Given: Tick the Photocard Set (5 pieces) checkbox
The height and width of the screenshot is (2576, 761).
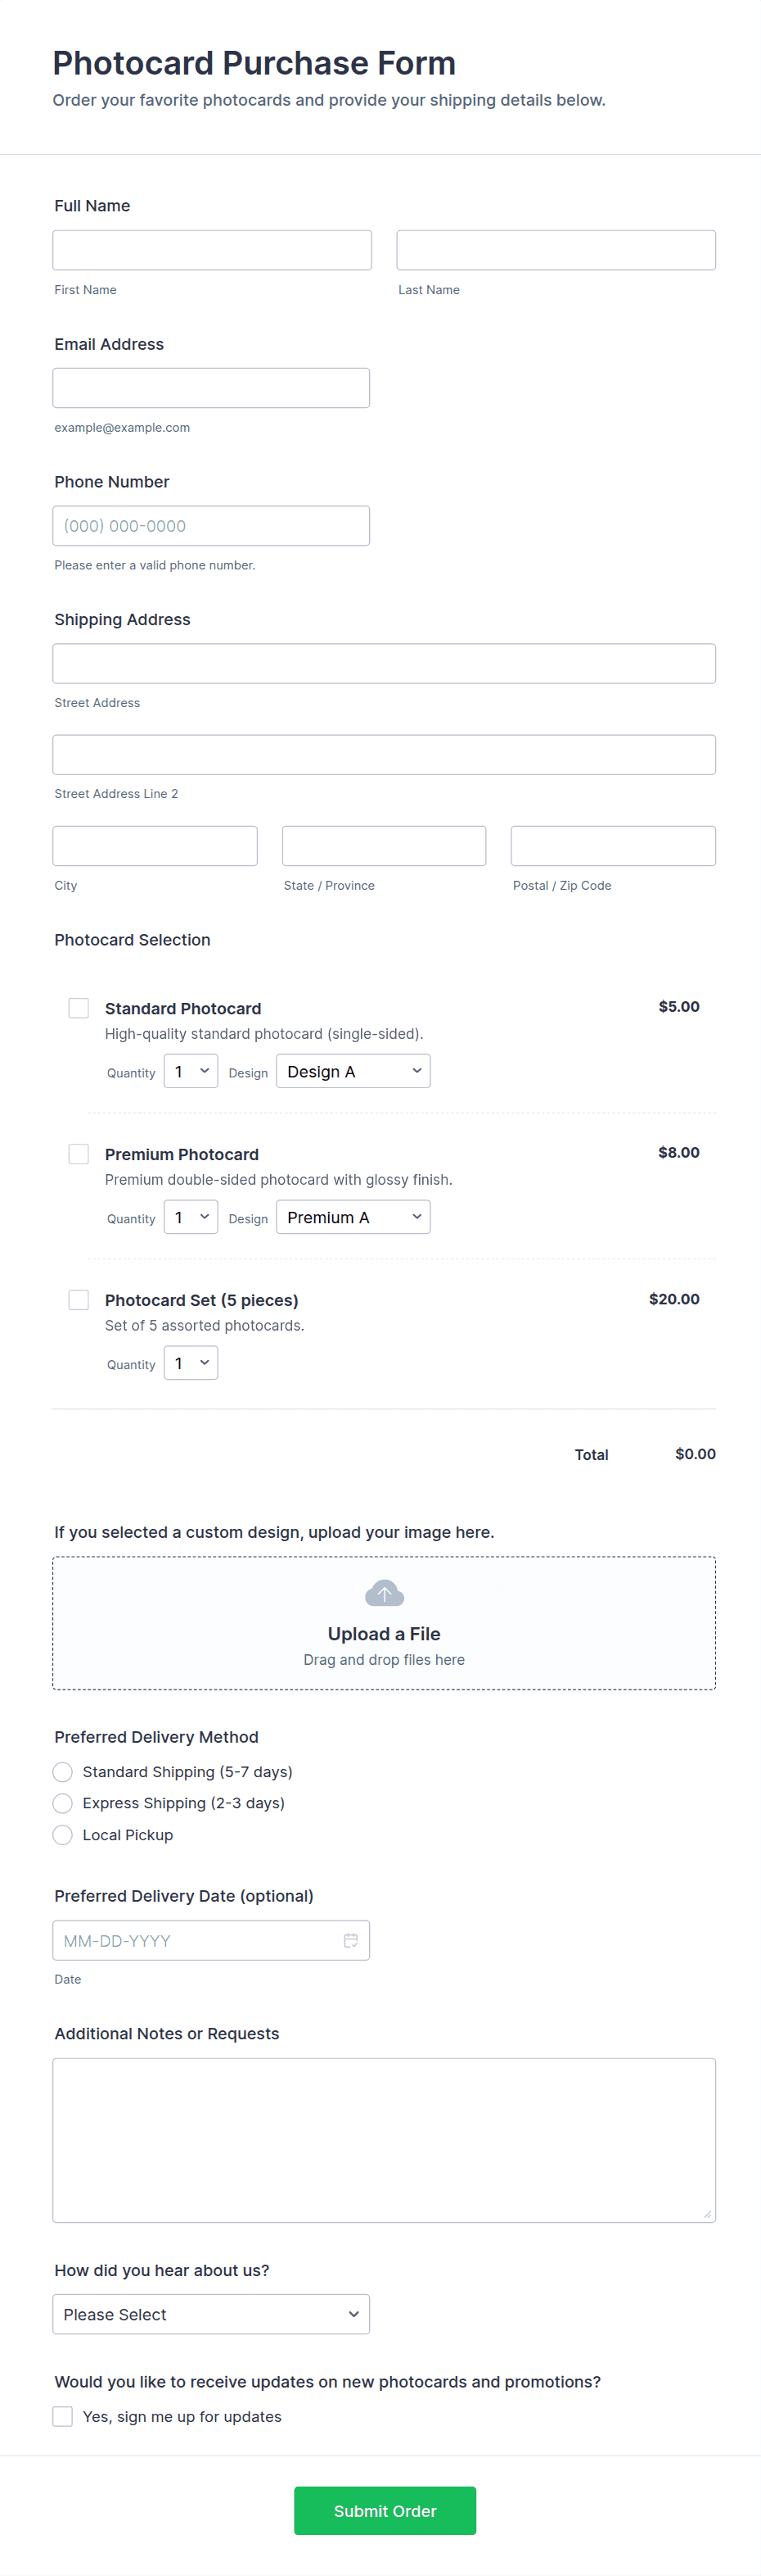Looking at the screenshot, I should [79, 1300].
